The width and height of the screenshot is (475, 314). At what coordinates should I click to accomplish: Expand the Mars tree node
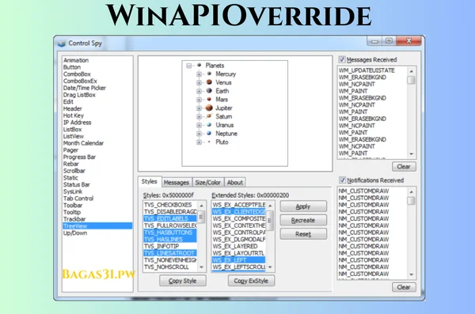(x=199, y=100)
